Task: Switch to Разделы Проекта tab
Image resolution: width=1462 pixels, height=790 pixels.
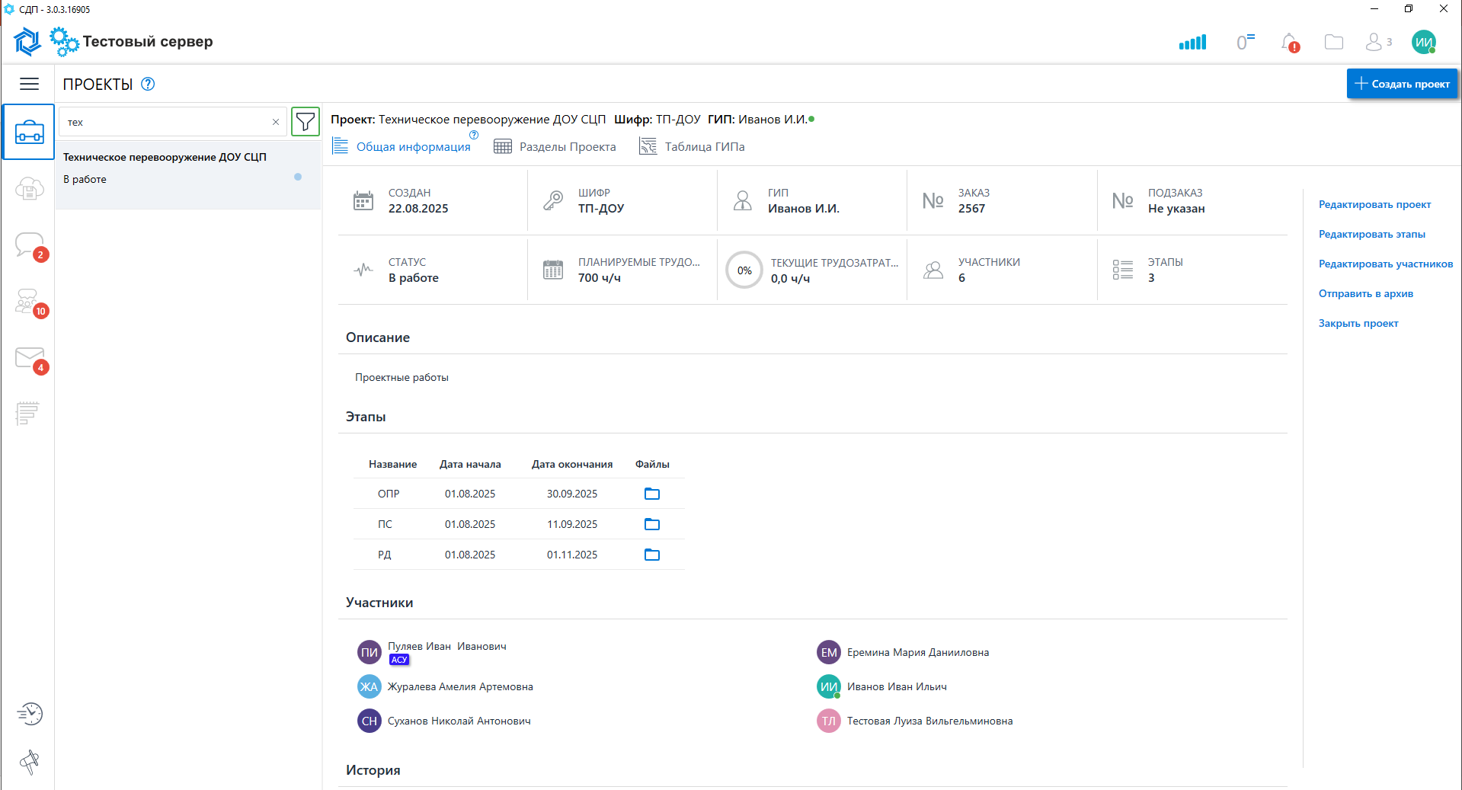Action: 555,146
